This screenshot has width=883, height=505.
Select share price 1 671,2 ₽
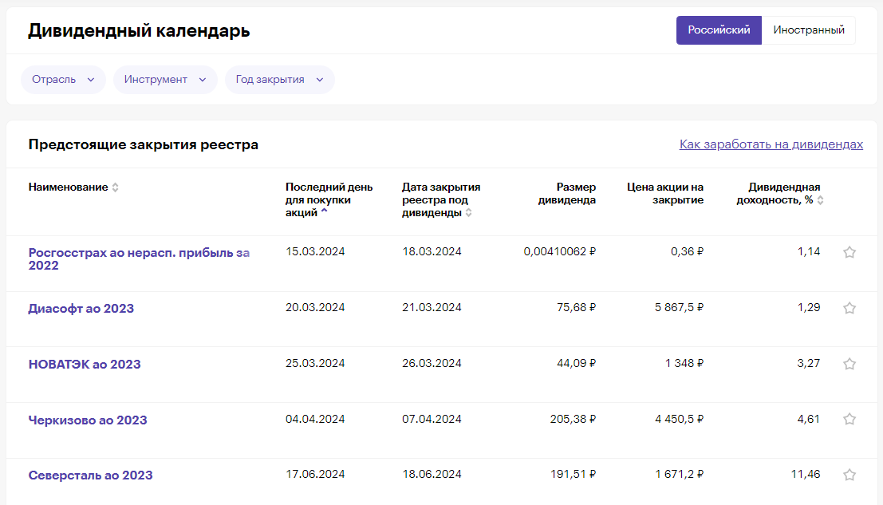click(679, 474)
